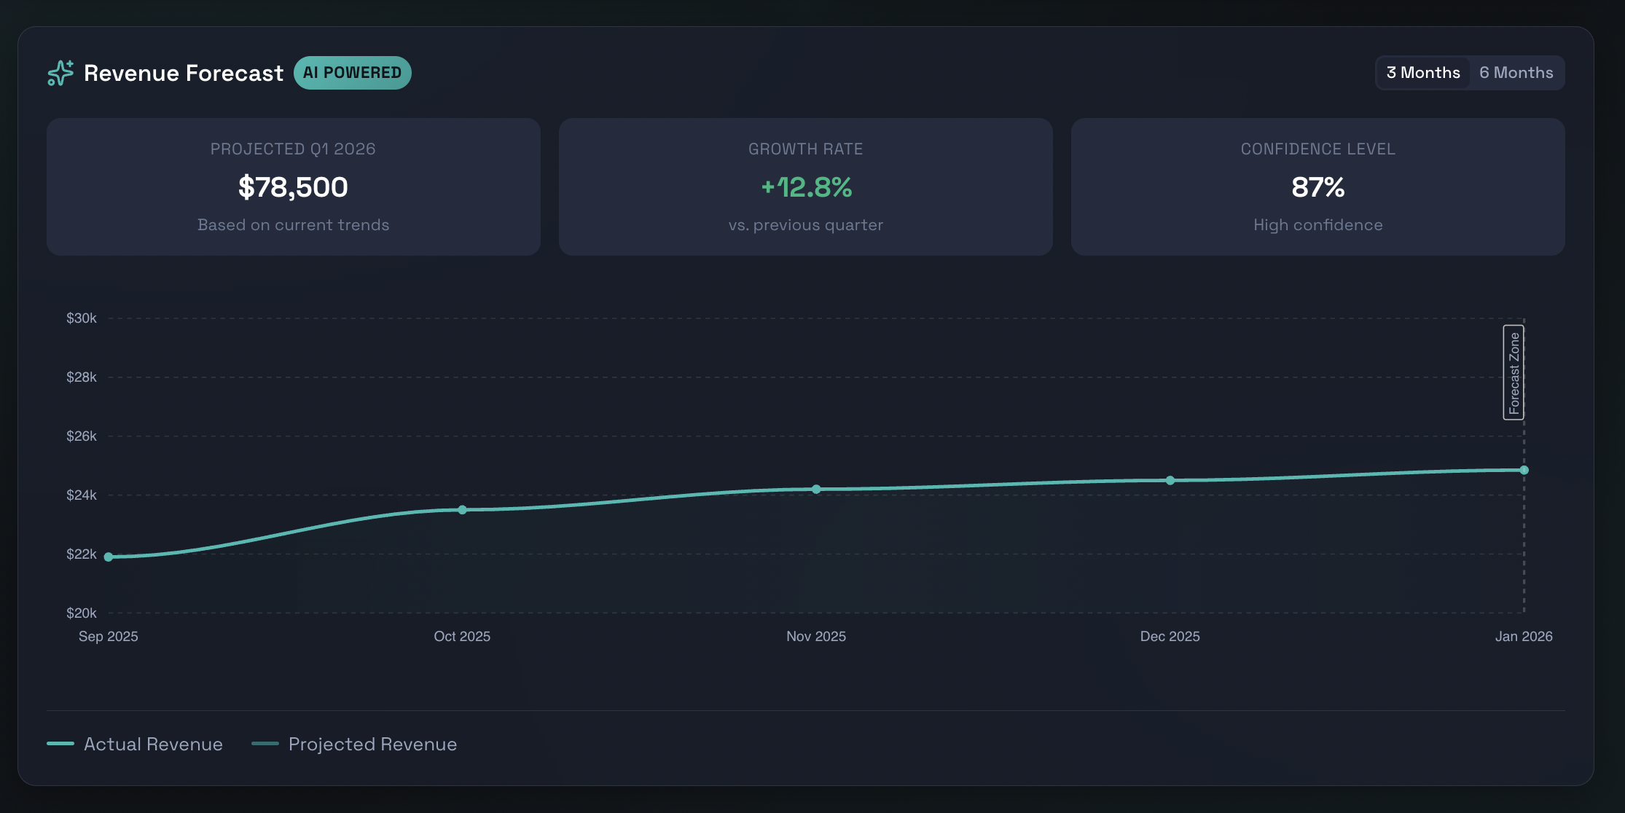The image size is (1625, 813).
Task: Switch to the 6 Months view
Action: [x=1516, y=73]
